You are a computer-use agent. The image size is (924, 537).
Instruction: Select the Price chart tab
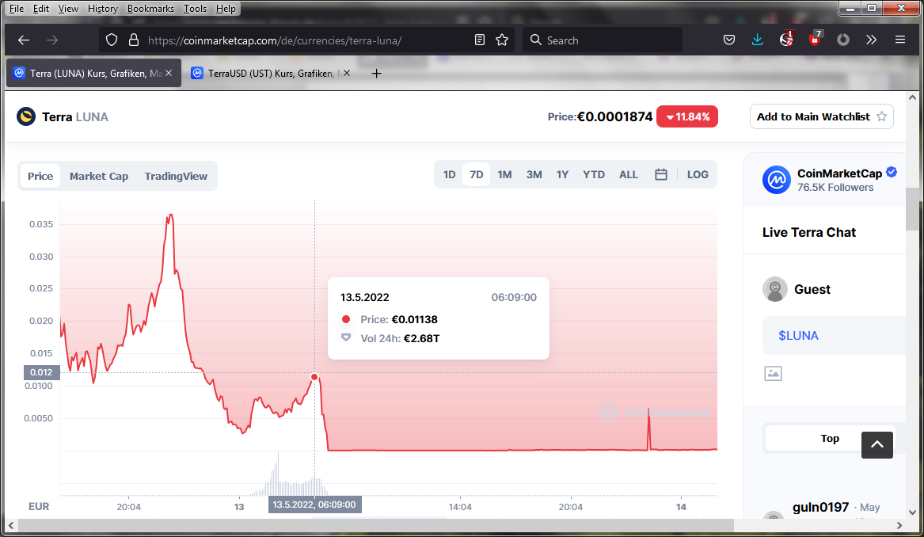[x=40, y=176]
